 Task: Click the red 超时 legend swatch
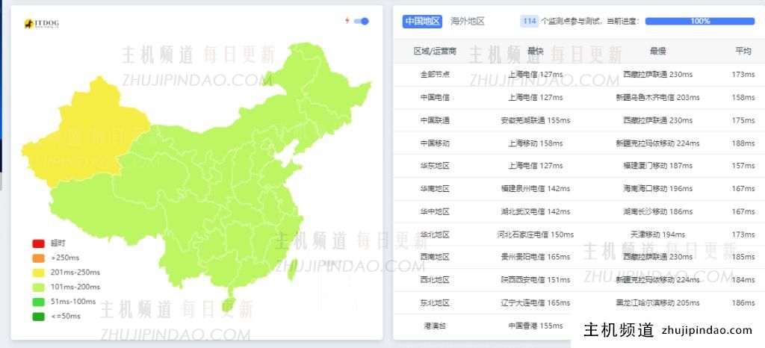38,243
